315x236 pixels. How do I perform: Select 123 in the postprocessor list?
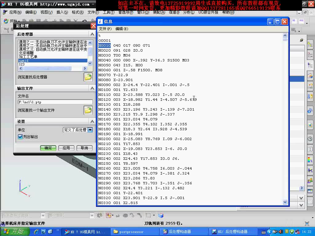pos(22,64)
